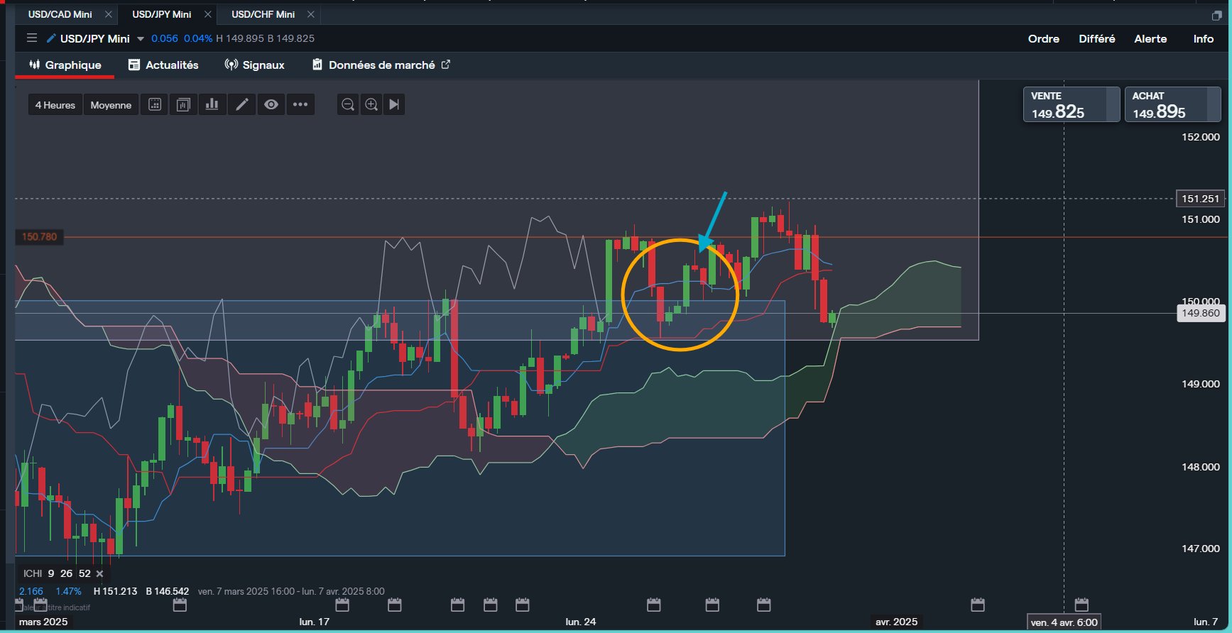
Task: Click the calendar grid icon in chart toolbar
Action: [x=154, y=105]
